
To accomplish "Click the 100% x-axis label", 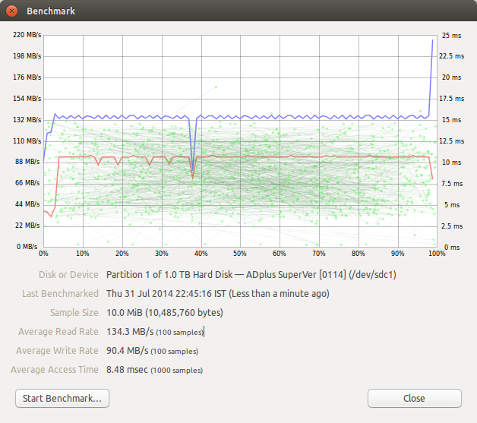I will [x=437, y=254].
